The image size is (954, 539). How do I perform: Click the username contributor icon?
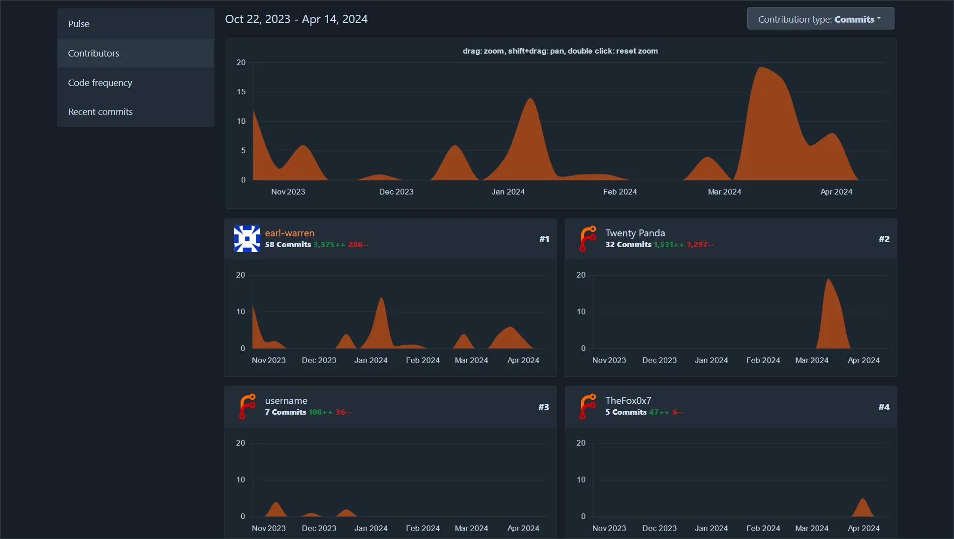248,405
